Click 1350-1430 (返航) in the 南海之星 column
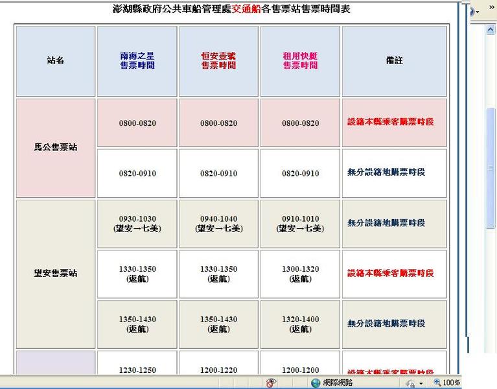Screen dimensions: 497x389 tap(137, 324)
